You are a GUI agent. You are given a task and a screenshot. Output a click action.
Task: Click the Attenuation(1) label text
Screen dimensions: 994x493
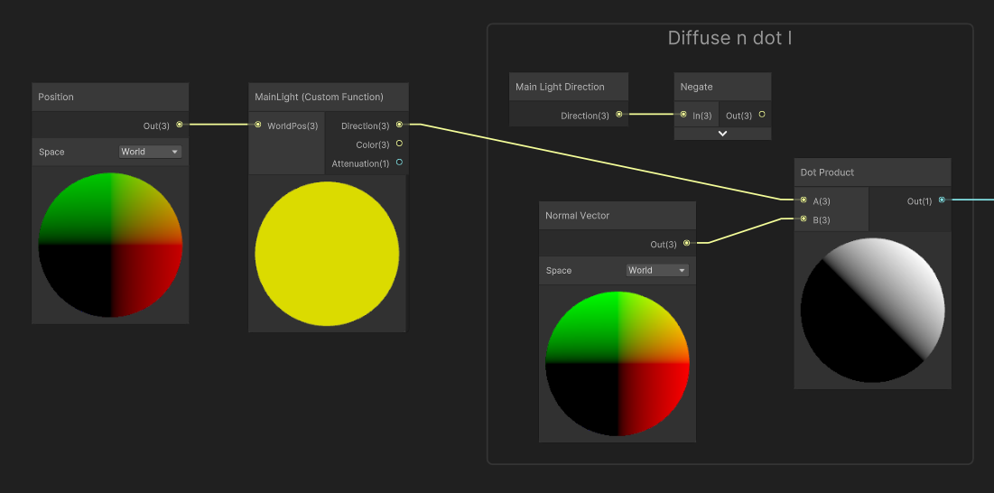point(361,163)
